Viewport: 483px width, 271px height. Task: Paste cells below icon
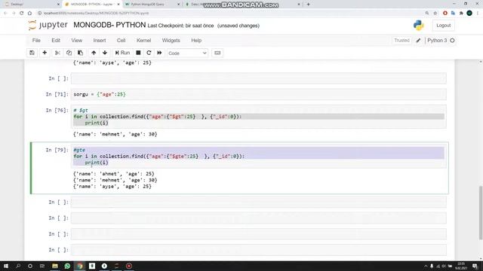pos(81,53)
